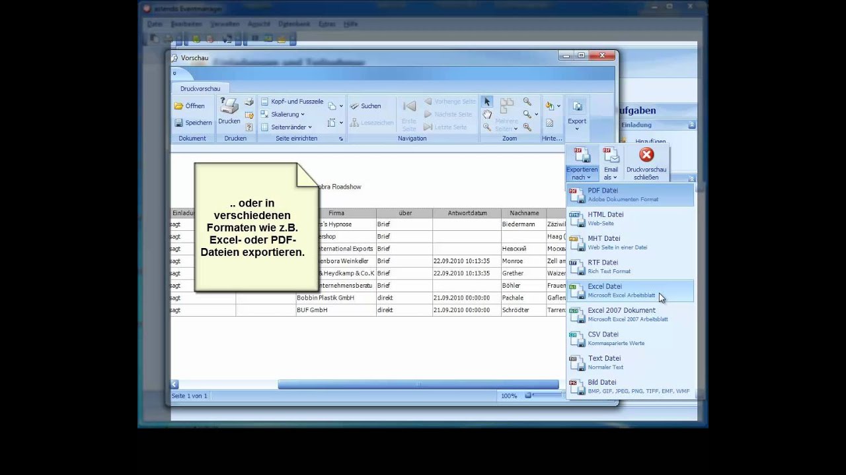
Task: Click the zoom out magnifier icon
Action: [x=527, y=102]
